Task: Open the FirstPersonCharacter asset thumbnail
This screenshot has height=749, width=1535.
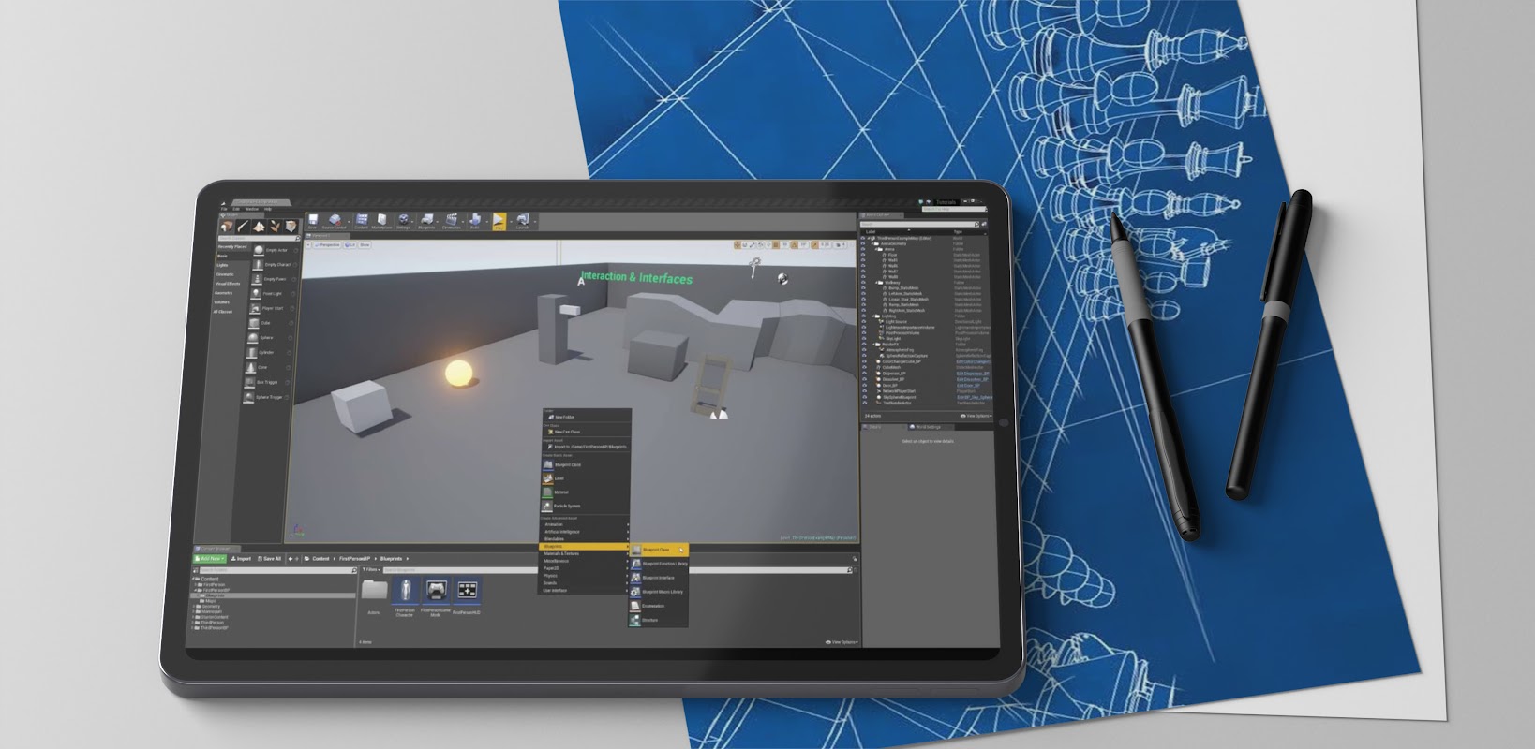Action: pyautogui.click(x=405, y=590)
